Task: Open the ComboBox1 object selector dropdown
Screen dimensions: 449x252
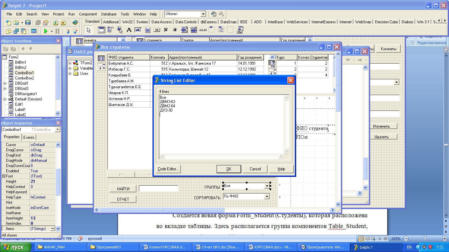Action: pos(58,130)
